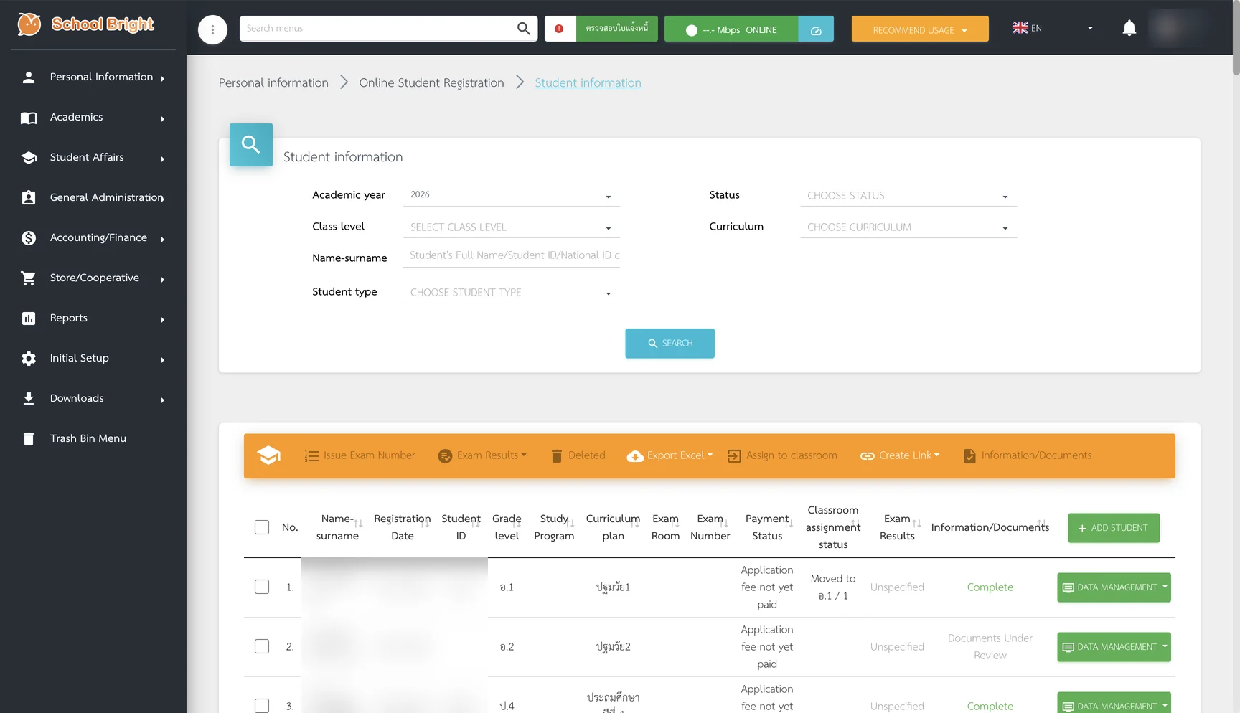The width and height of the screenshot is (1240, 713).
Task: Click the Name-surname input field
Action: point(511,256)
